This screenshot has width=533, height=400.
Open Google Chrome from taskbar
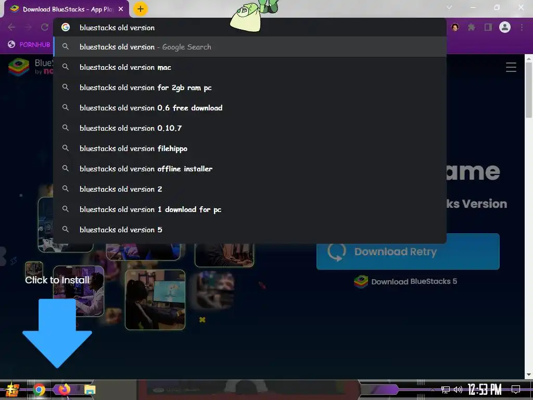coord(39,390)
